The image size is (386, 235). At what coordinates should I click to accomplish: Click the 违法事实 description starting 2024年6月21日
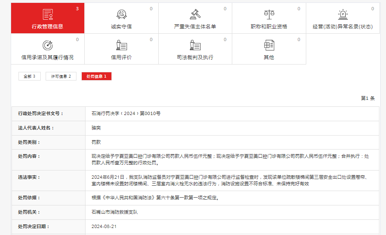(x=230, y=180)
